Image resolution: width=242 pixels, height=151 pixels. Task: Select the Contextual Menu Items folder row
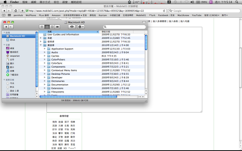[92, 70]
